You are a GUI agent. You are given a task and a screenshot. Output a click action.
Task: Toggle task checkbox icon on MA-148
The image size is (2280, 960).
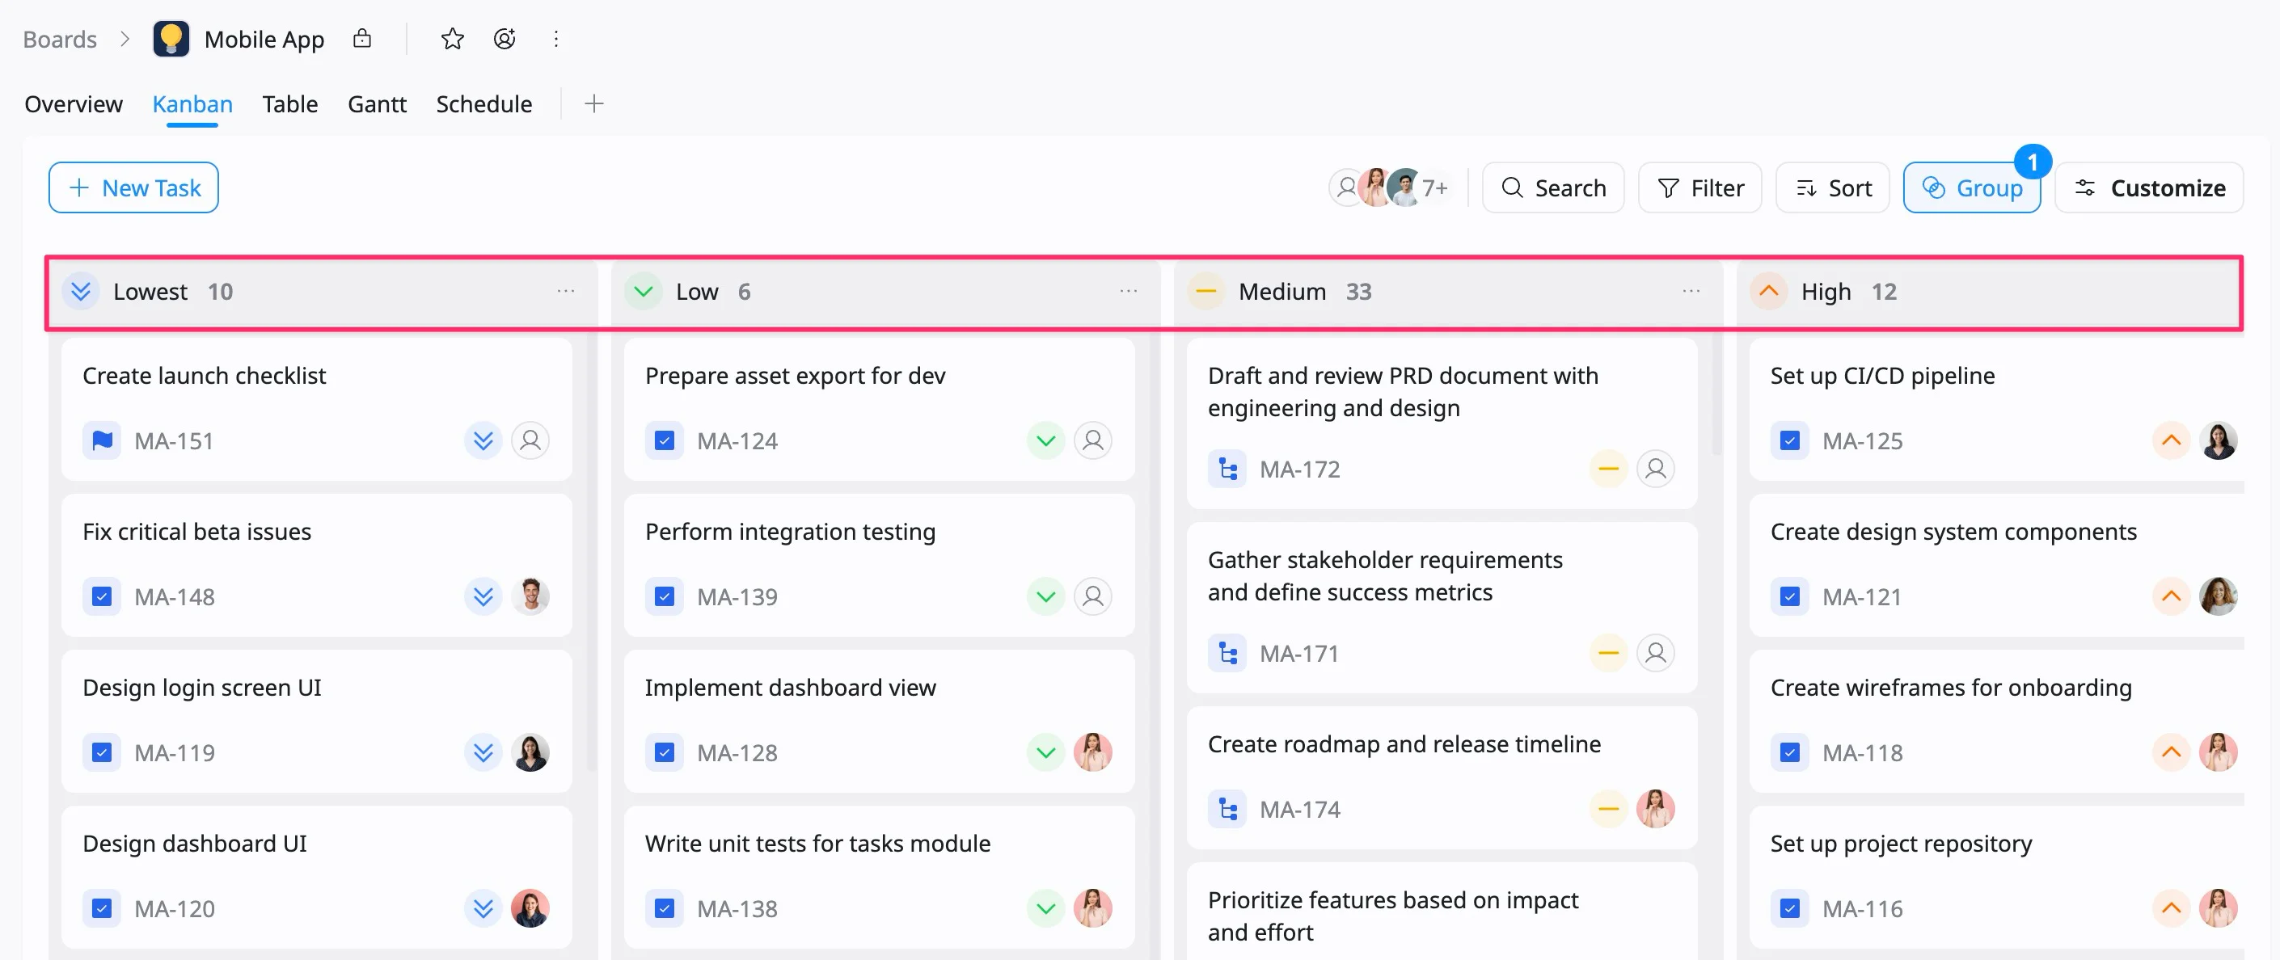click(x=102, y=596)
